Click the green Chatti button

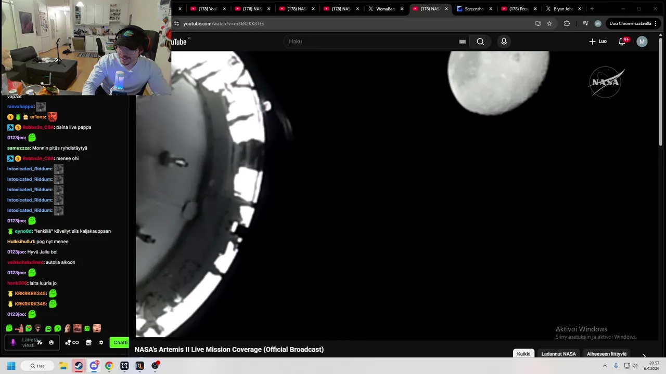120,342
